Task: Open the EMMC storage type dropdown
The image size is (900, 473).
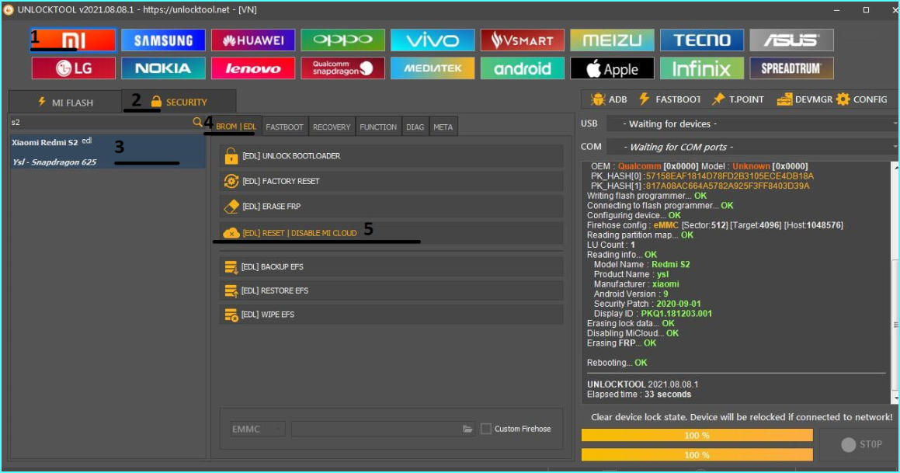Action: point(258,429)
